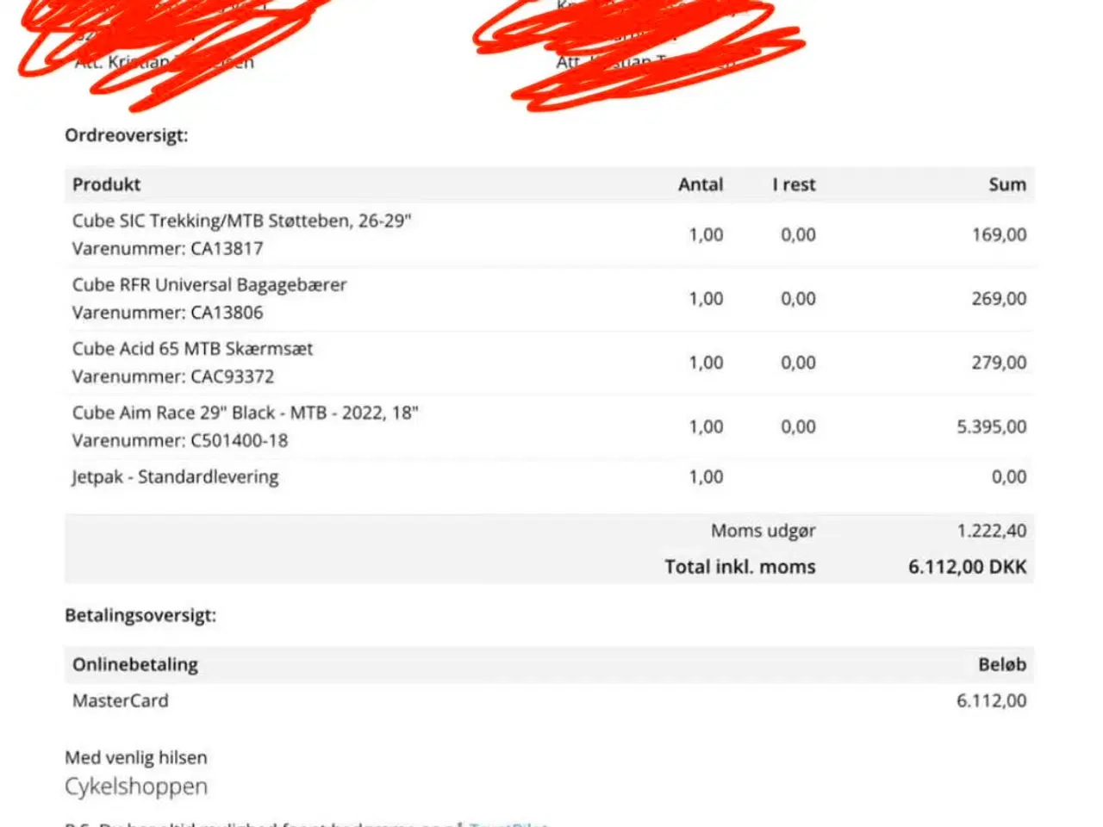Click the Beløb column header
The width and height of the screenshot is (1103, 827).
(x=1001, y=664)
